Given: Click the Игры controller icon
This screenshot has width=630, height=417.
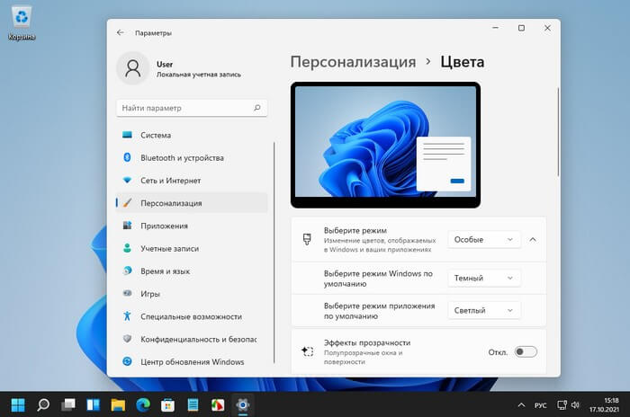Looking at the screenshot, I should [127, 293].
